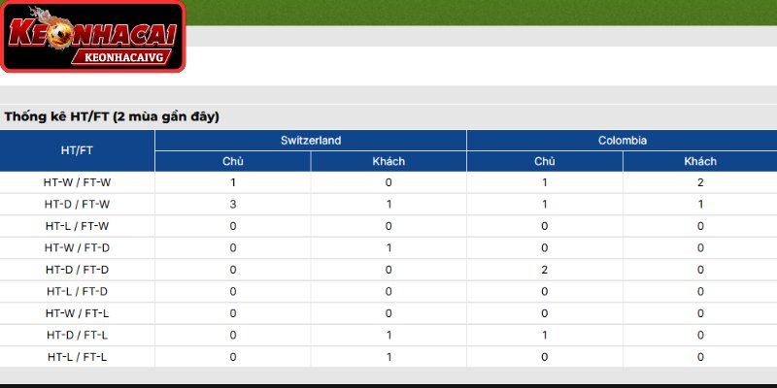The image size is (777, 388).
Task: Click the HT/FT header cell
Action: point(77,150)
